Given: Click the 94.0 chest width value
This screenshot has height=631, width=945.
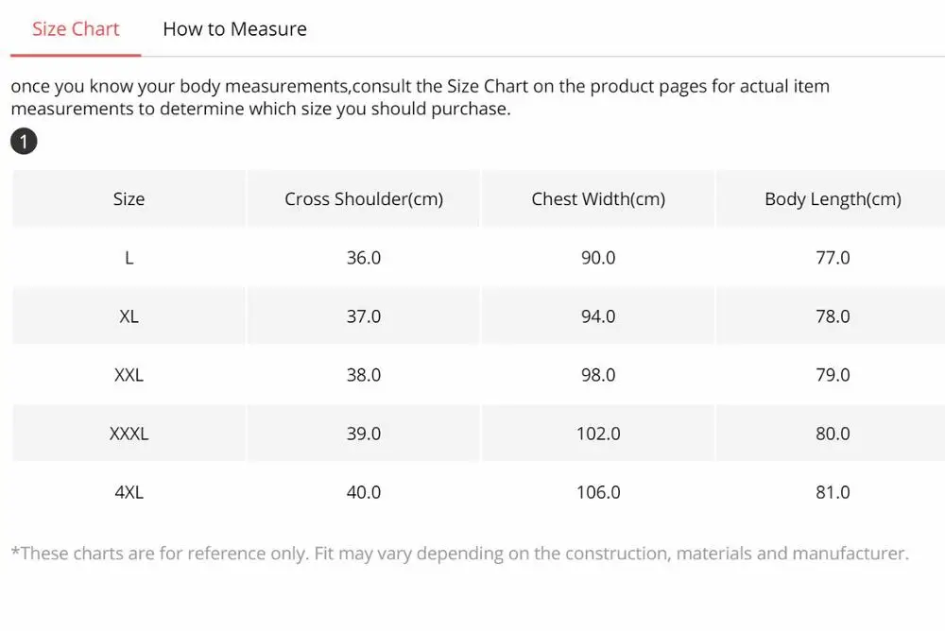Looking at the screenshot, I should (x=598, y=316).
